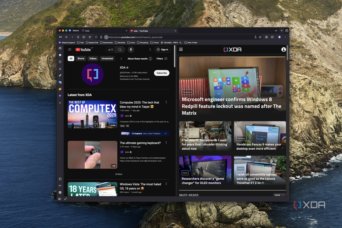Open the extensions puzzle icon in the sidebar
The image size is (342, 228).
click(60, 179)
